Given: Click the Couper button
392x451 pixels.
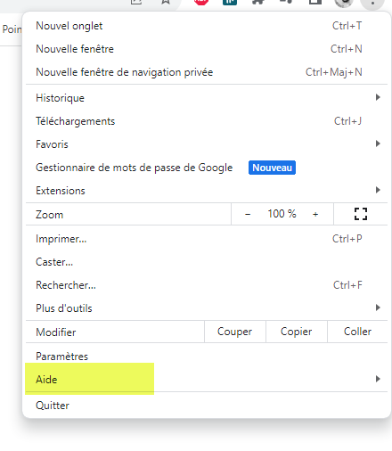Looking at the screenshot, I should [x=235, y=332].
